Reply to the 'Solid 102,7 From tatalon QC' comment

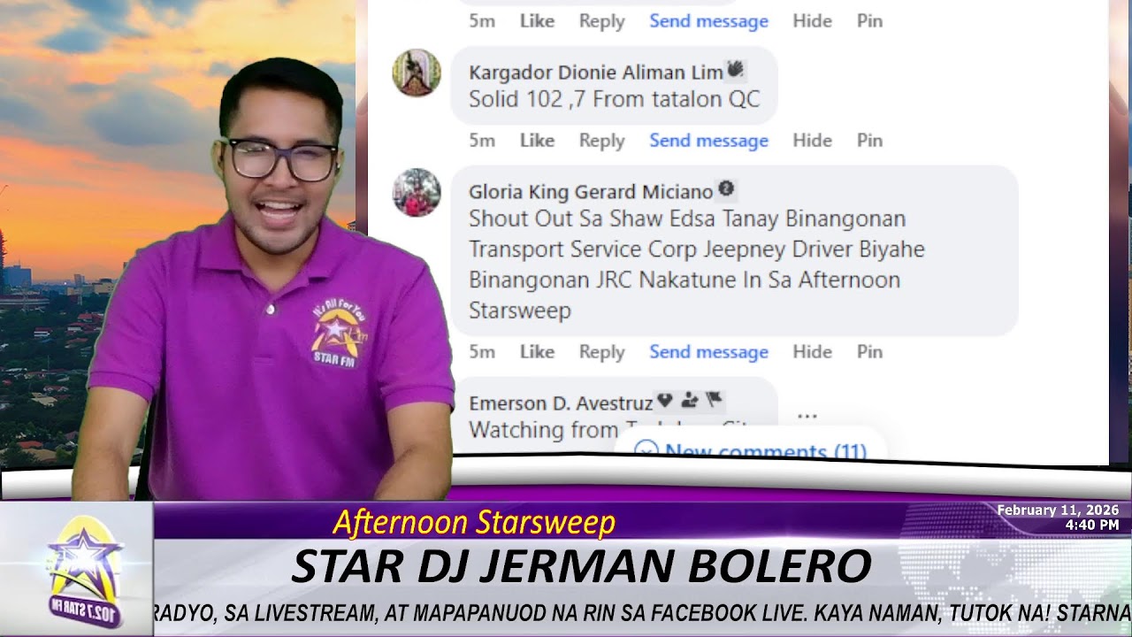(602, 140)
